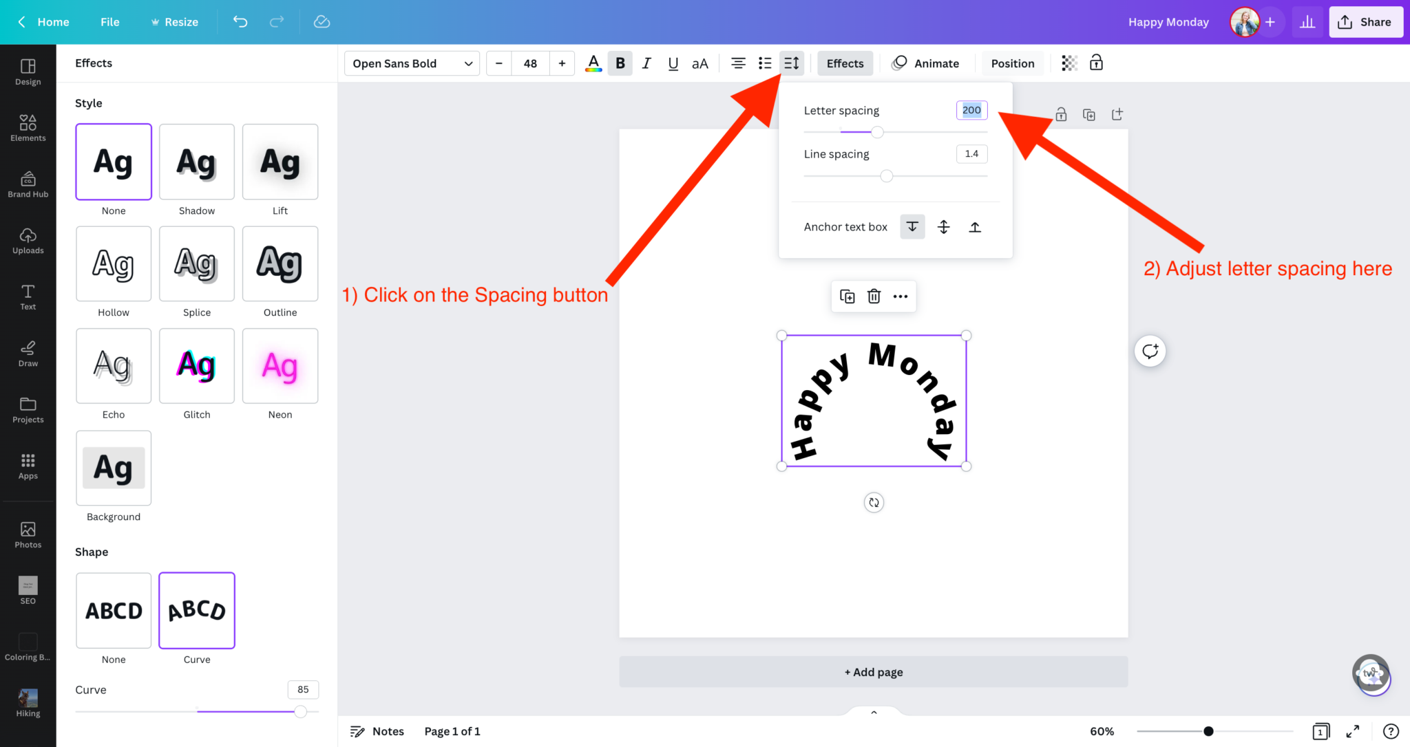Click the cloud save status icon

[x=322, y=22]
